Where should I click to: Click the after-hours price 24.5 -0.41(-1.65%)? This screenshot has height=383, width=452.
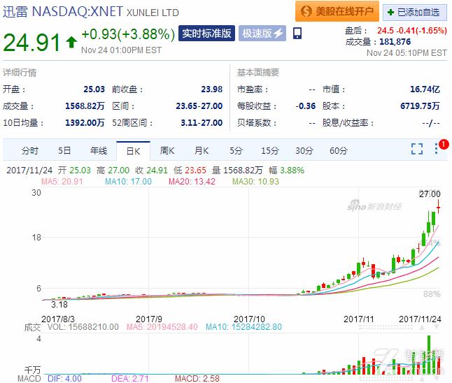(412, 31)
